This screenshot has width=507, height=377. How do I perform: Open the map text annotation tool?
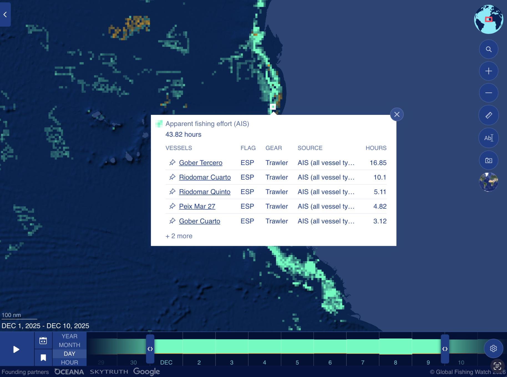(488, 138)
